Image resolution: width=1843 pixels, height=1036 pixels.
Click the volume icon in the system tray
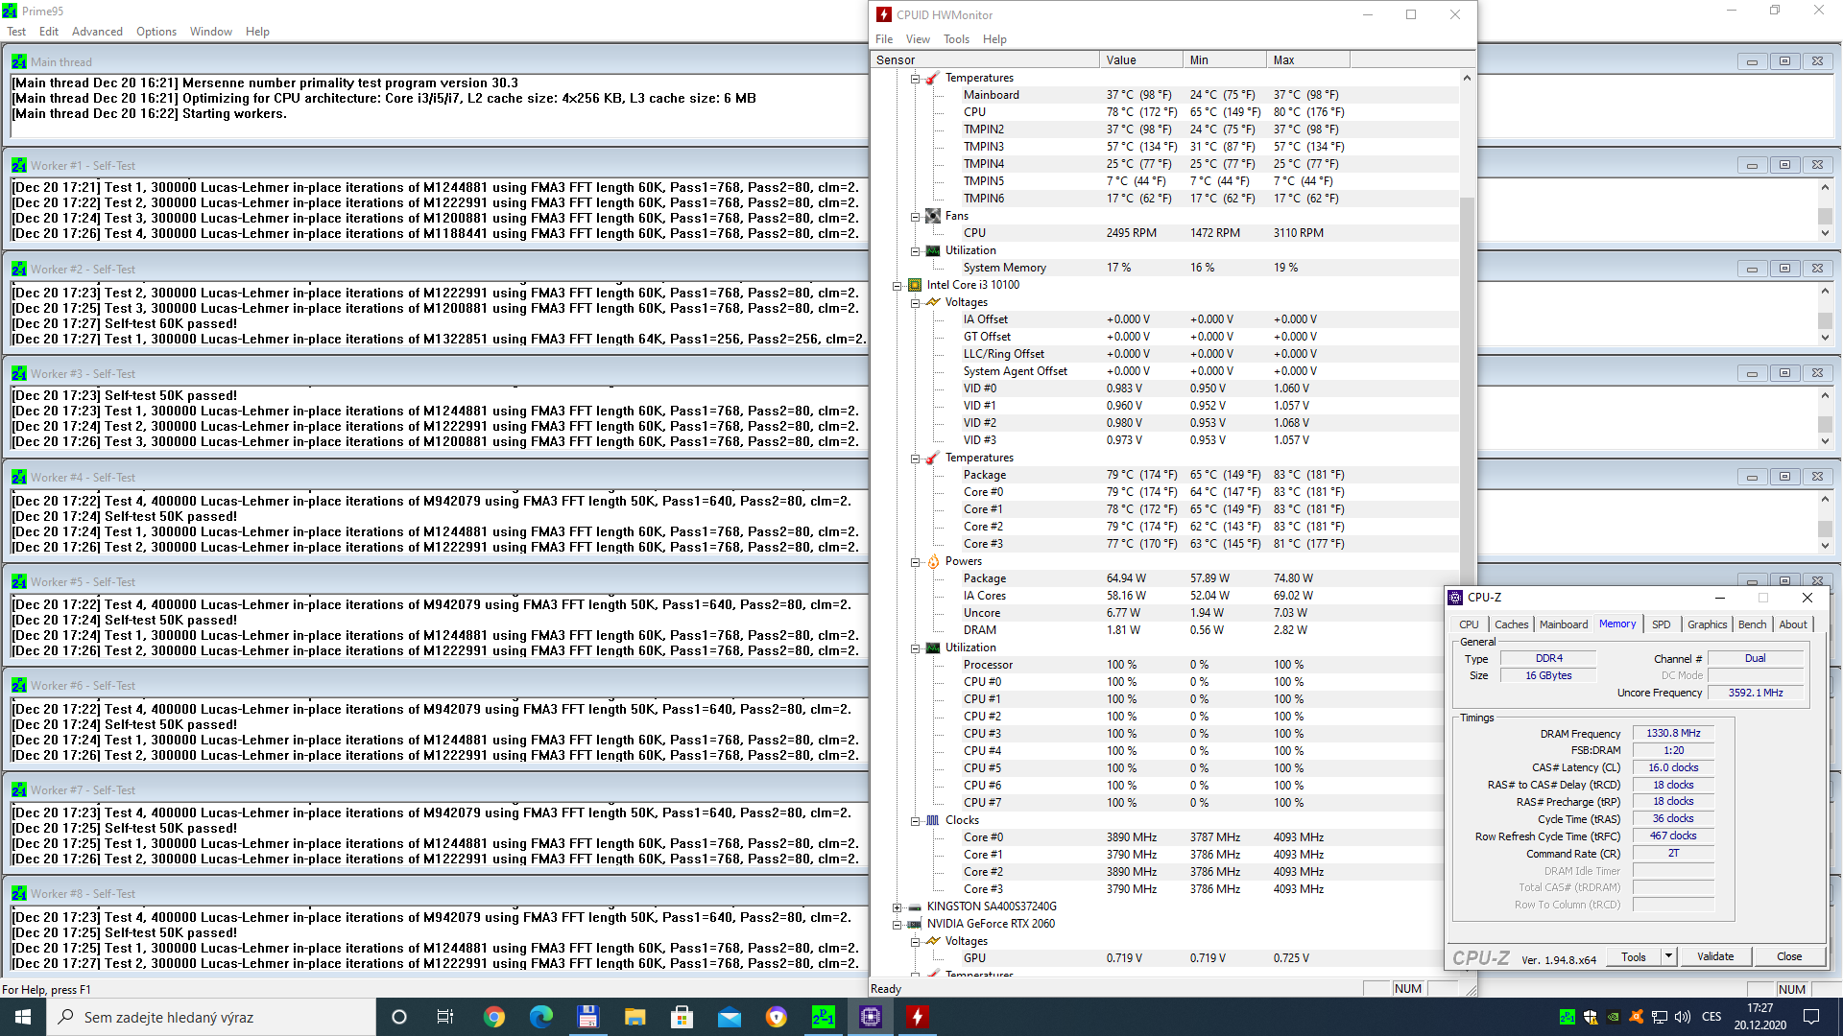[x=1682, y=1017]
